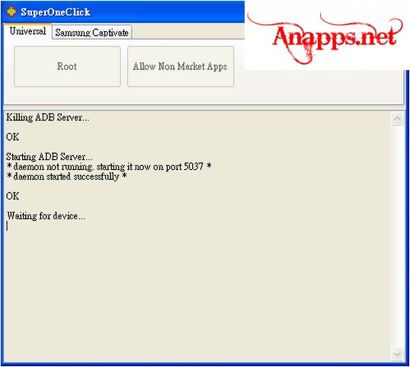Click the text cursor below 'Waiting for device...'

7,226
